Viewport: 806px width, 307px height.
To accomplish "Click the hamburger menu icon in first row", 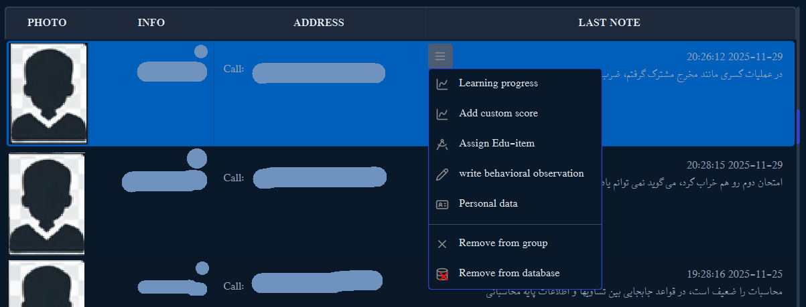I will tap(440, 56).
